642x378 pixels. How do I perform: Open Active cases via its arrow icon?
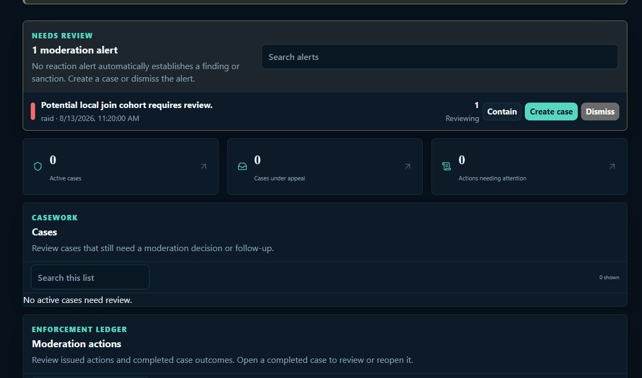pyautogui.click(x=204, y=166)
